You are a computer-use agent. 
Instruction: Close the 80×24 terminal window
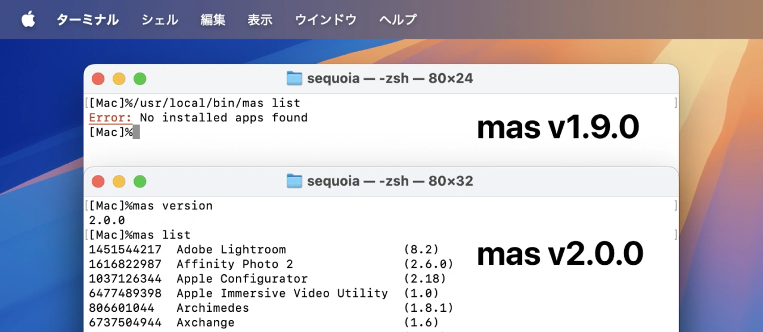pos(98,79)
